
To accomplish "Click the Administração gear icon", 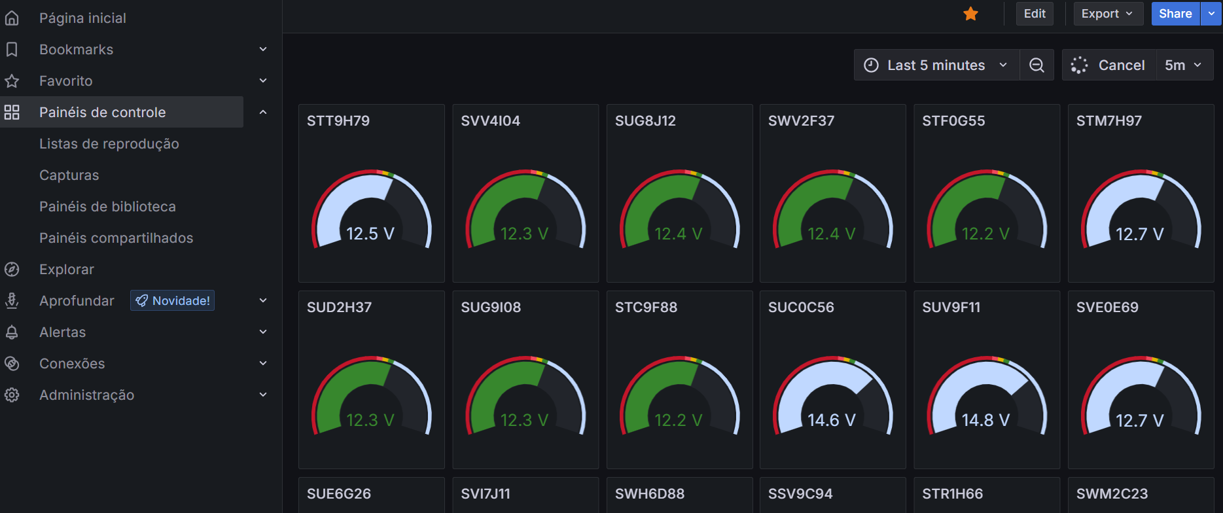I will [x=12, y=395].
